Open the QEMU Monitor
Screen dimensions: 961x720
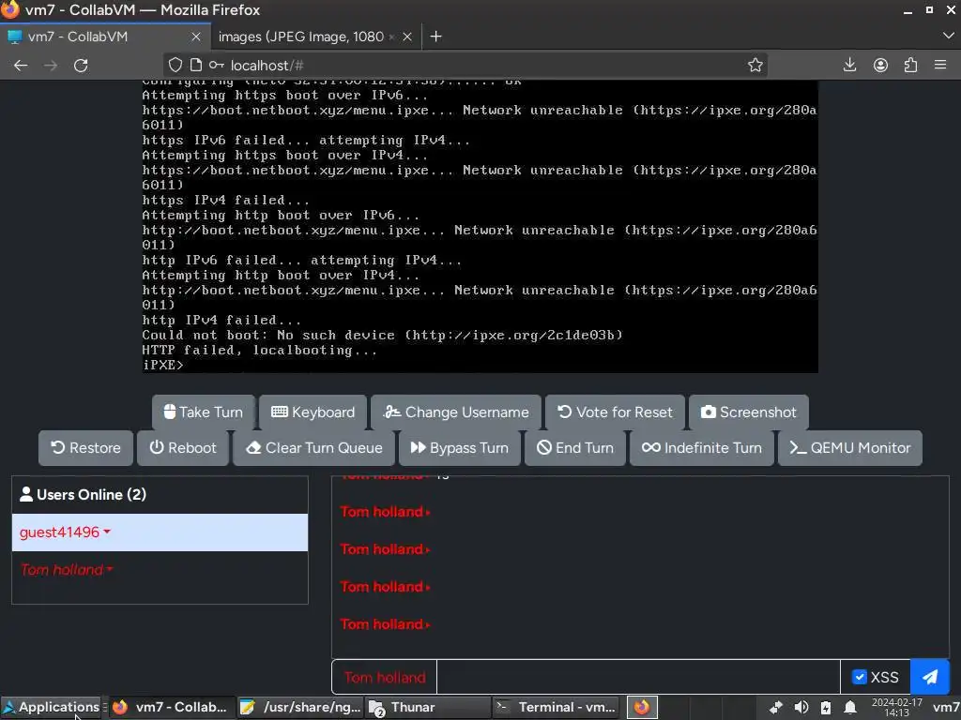[850, 448]
